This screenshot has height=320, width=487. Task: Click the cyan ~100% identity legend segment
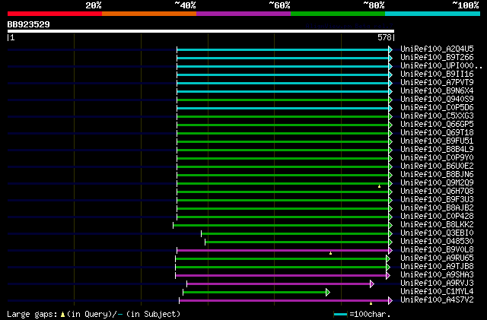click(433, 14)
